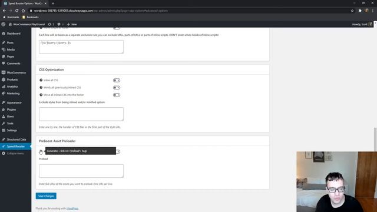Click the page vertical scrollbar thumb

(x=375, y=140)
